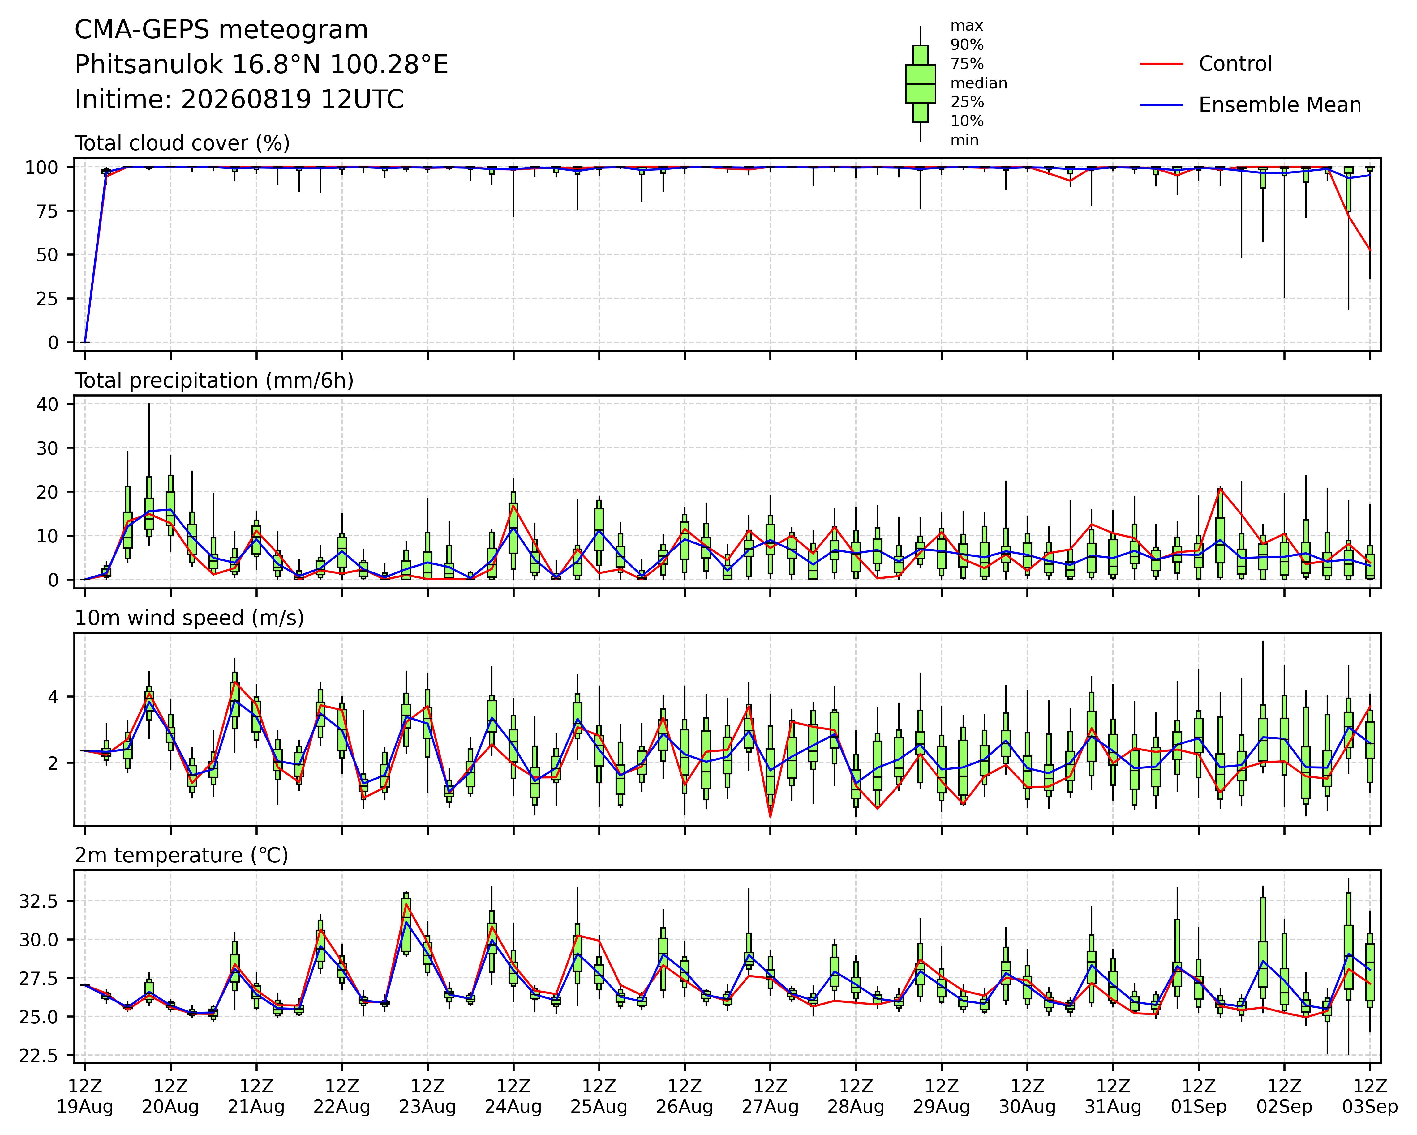Click the '10%' percentile legend label
The image size is (1417, 1135).
(967, 121)
